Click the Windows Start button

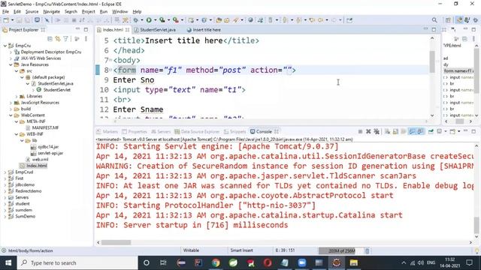click(x=8, y=263)
